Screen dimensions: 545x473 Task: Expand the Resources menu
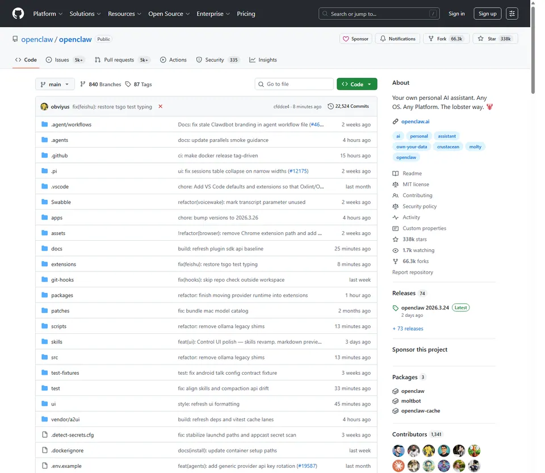coord(124,14)
